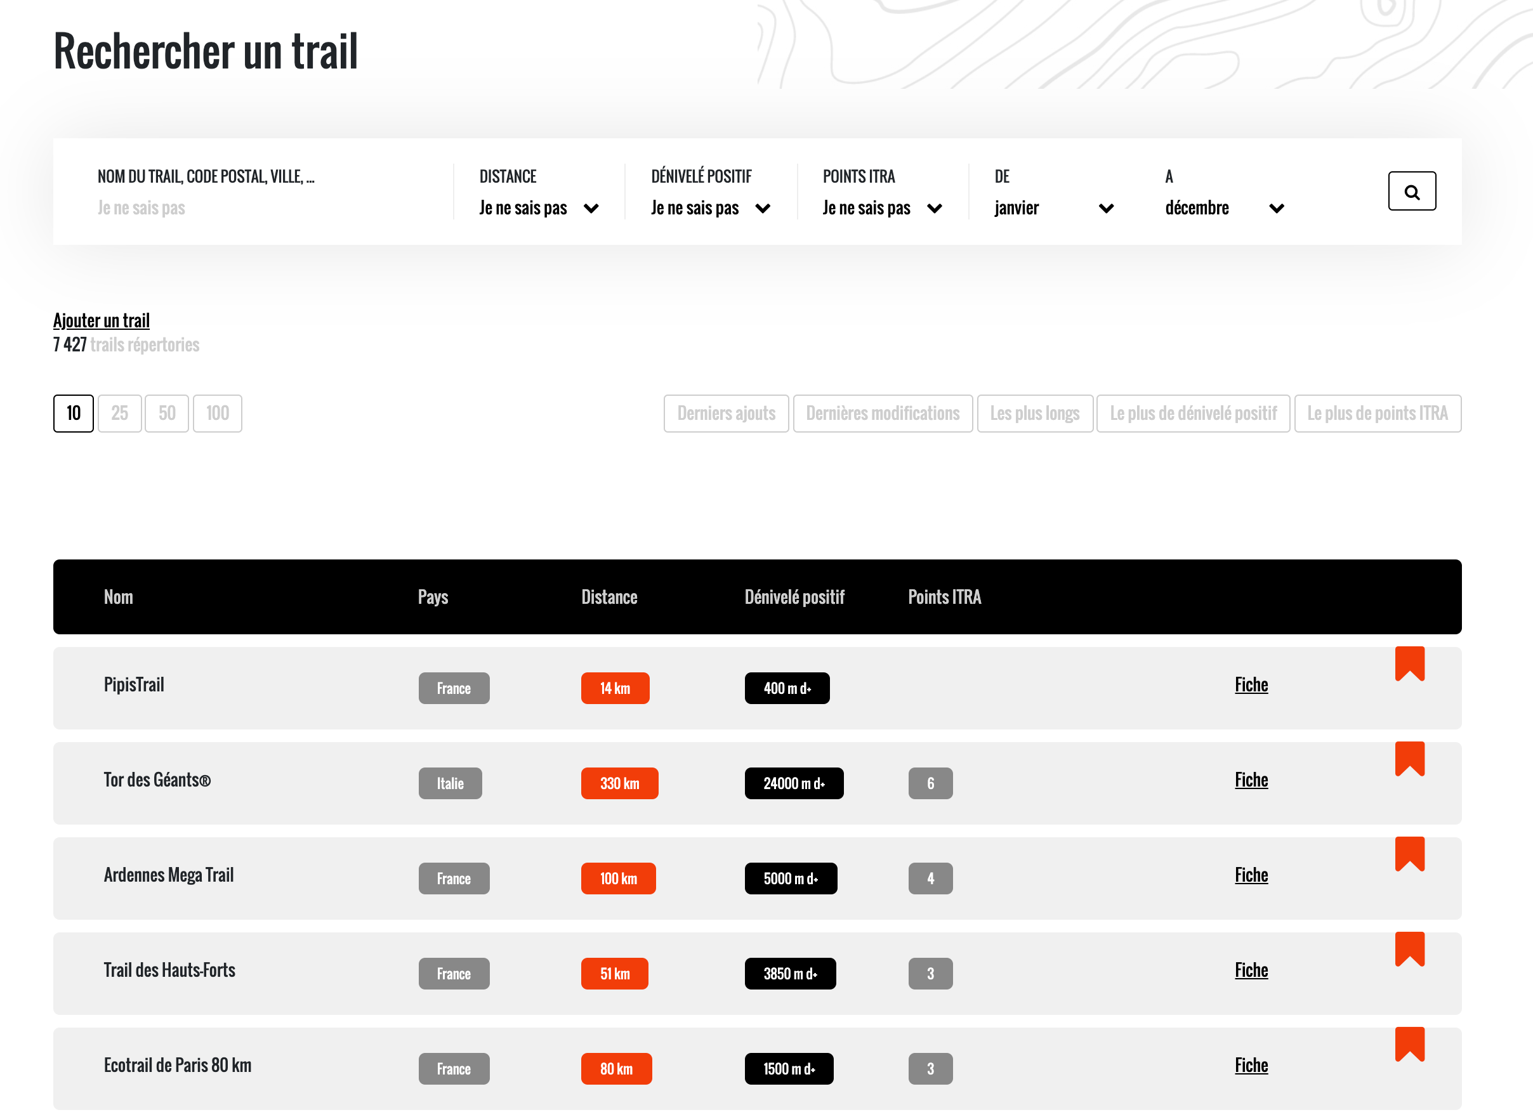This screenshot has width=1533, height=1117.
Task: Click the 80 km distance badge
Action: click(617, 1069)
